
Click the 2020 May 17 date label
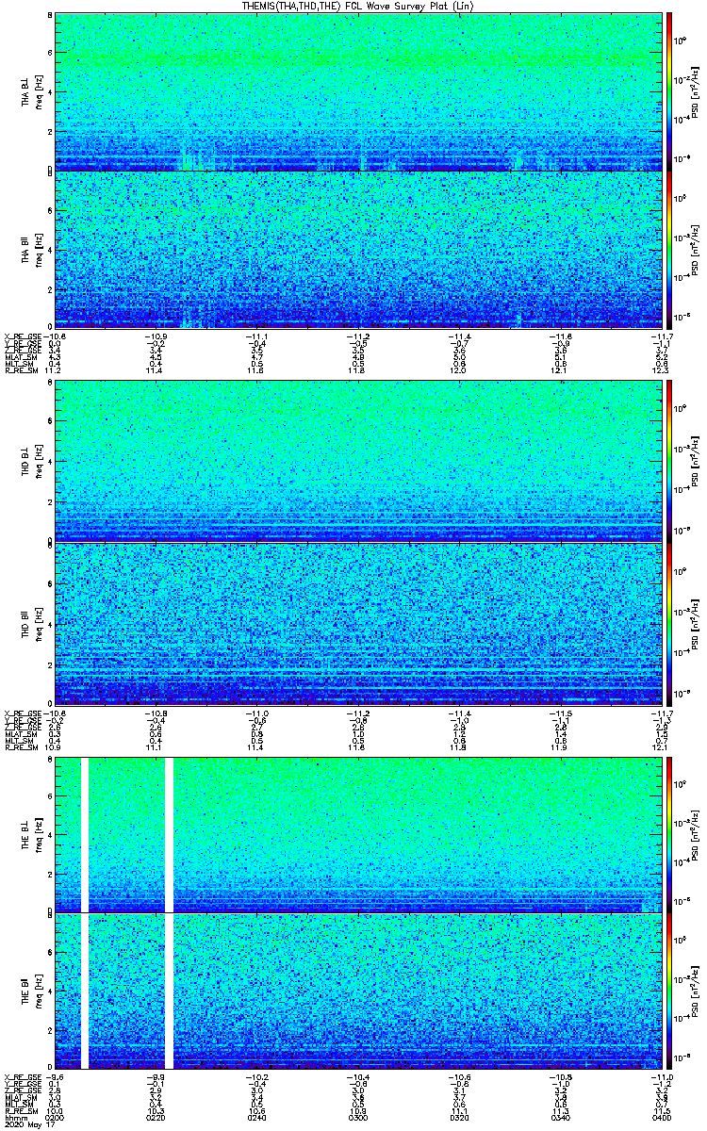(28, 1124)
